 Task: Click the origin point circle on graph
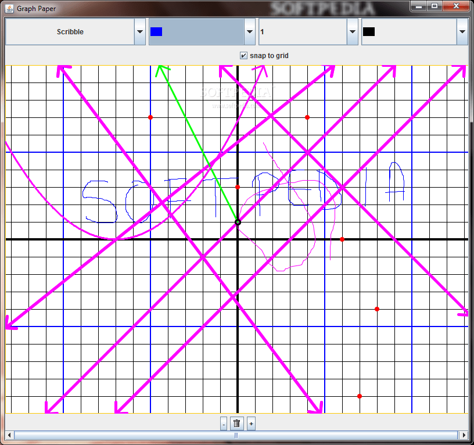238,222
